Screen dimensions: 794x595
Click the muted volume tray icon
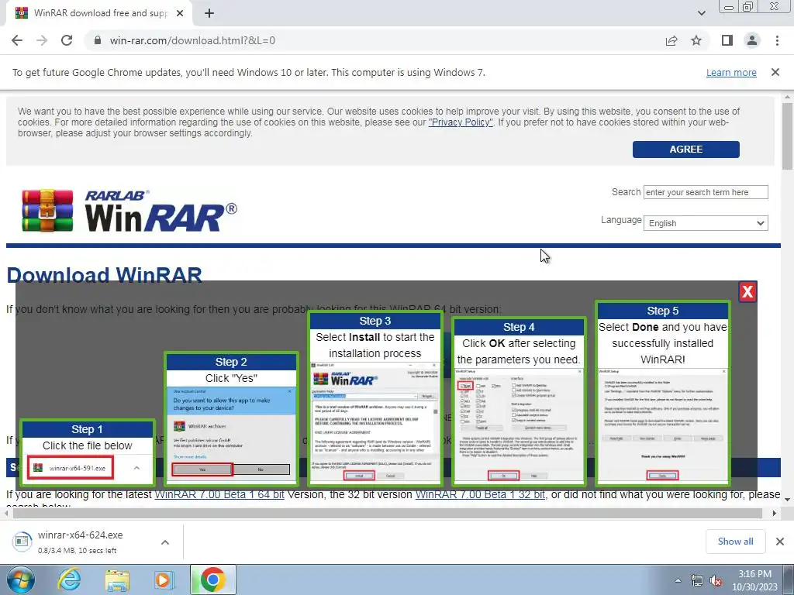pos(716,580)
